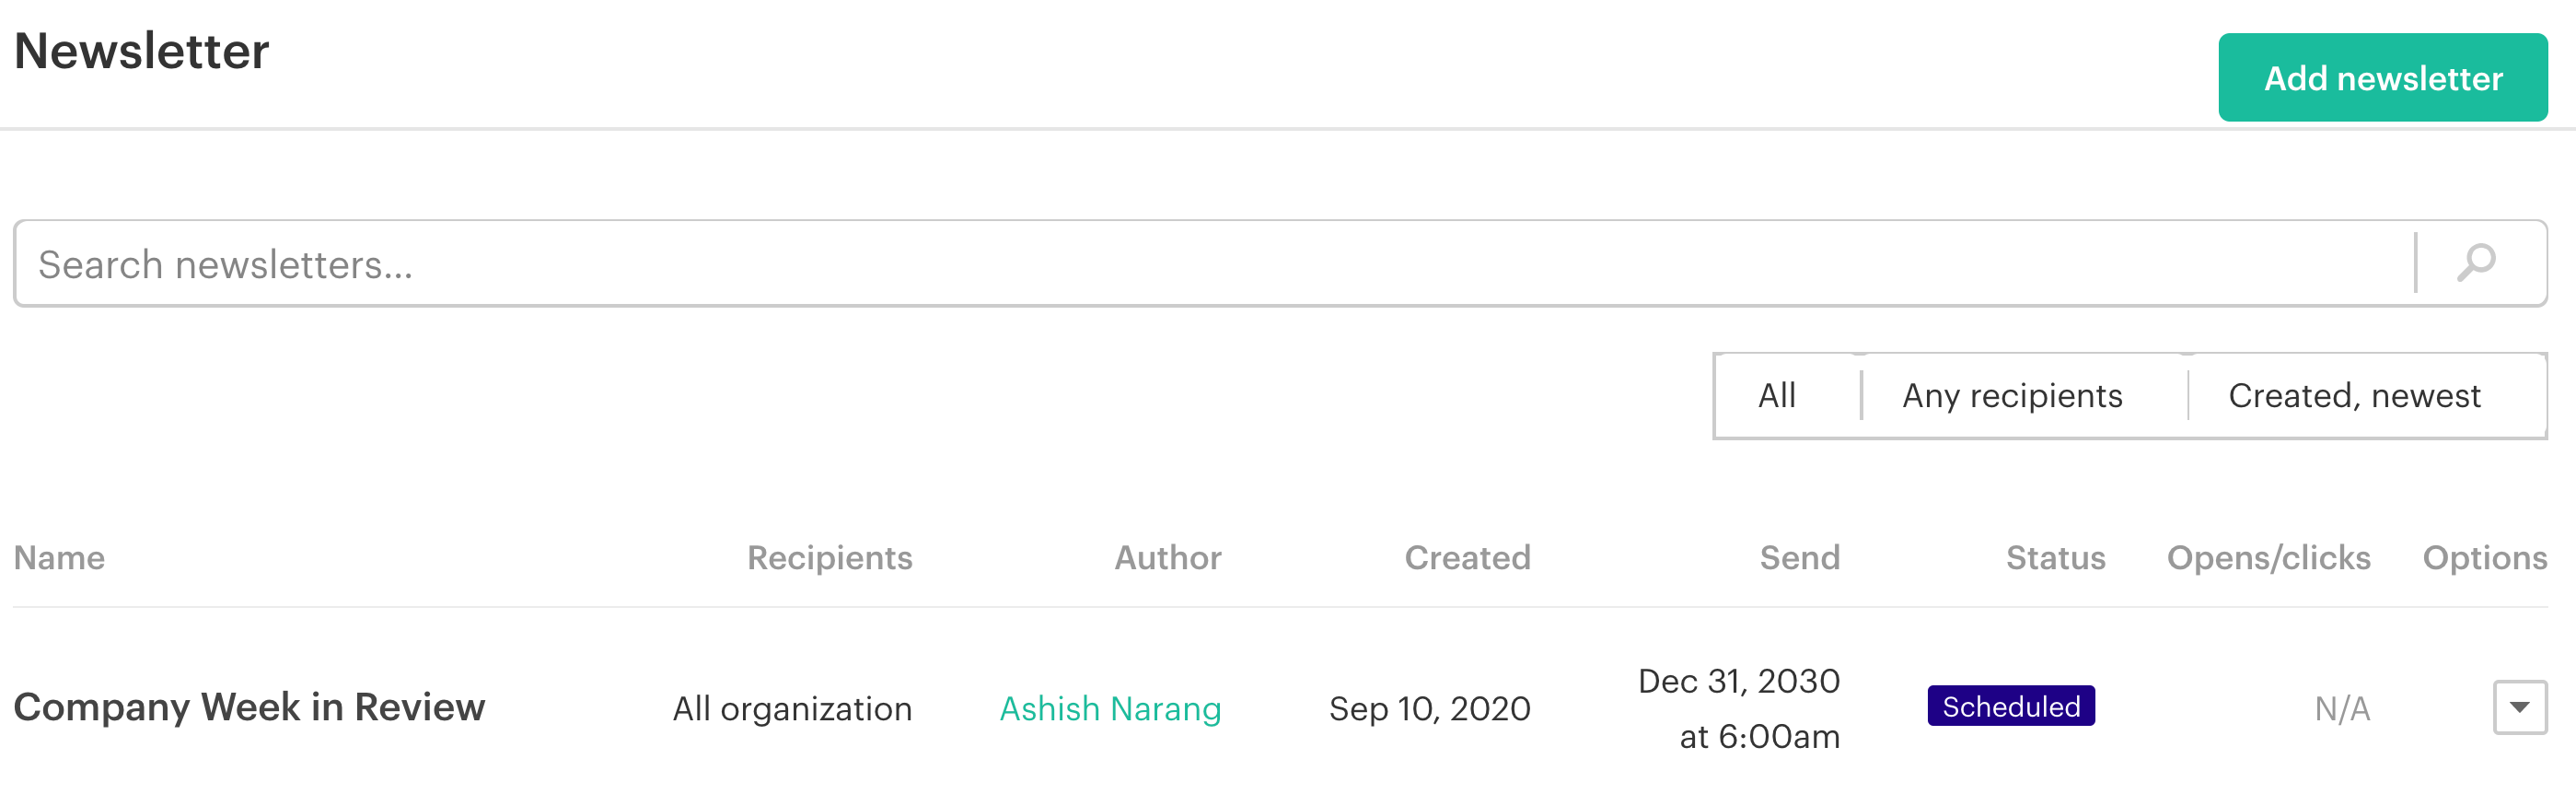
Task: Click the Add newsletter button
Action: (x=2382, y=78)
